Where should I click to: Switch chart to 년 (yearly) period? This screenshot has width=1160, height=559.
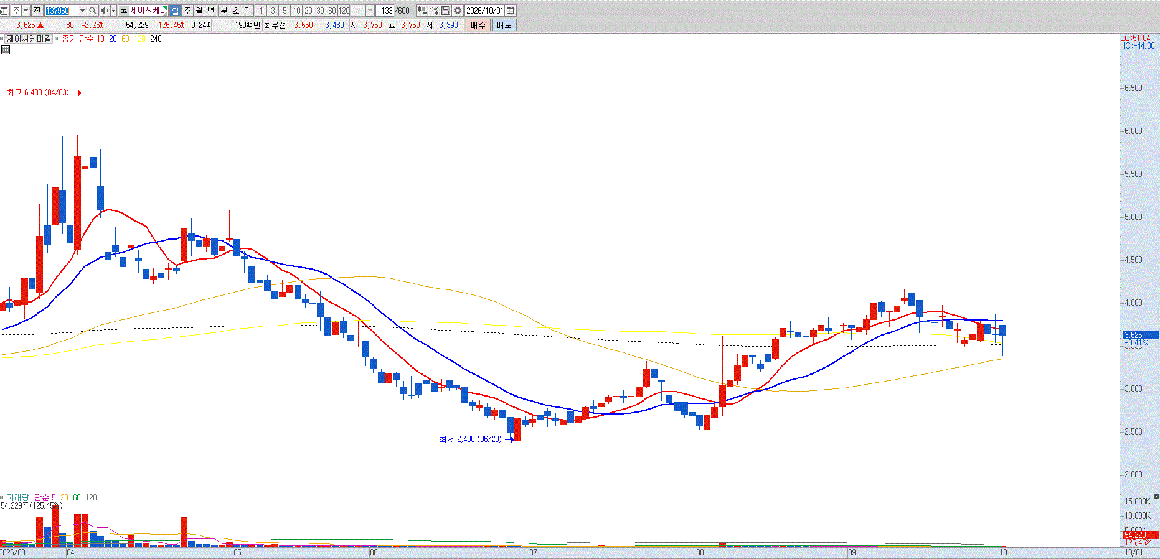tap(211, 11)
